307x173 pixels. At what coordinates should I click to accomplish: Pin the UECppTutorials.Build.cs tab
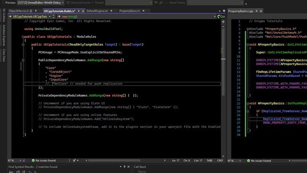(79, 11)
